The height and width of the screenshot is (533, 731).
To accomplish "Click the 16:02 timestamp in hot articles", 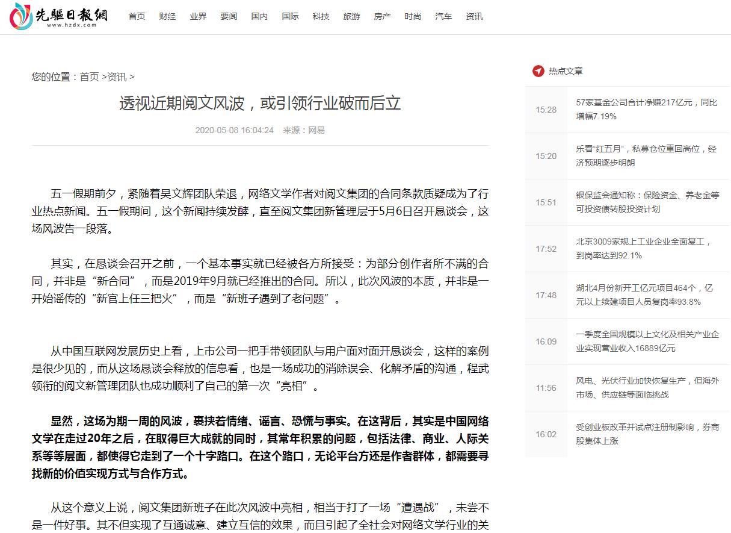I will click(x=546, y=434).
